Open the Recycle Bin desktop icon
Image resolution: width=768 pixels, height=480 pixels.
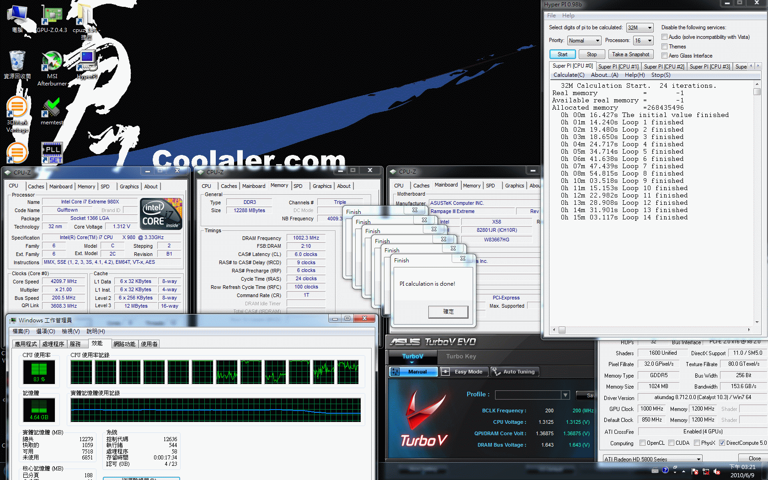pos(17,64)
